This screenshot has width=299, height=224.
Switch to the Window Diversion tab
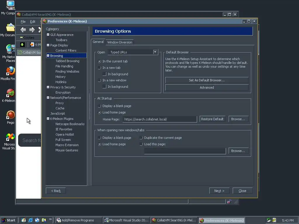pos(119,42)
